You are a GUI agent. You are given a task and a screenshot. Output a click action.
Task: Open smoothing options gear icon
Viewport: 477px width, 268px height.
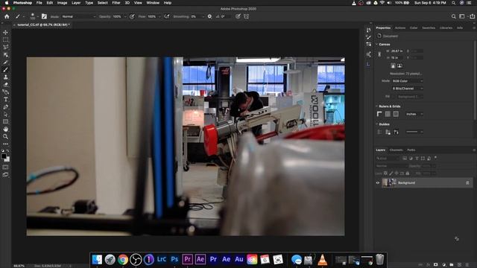[209, 16]
